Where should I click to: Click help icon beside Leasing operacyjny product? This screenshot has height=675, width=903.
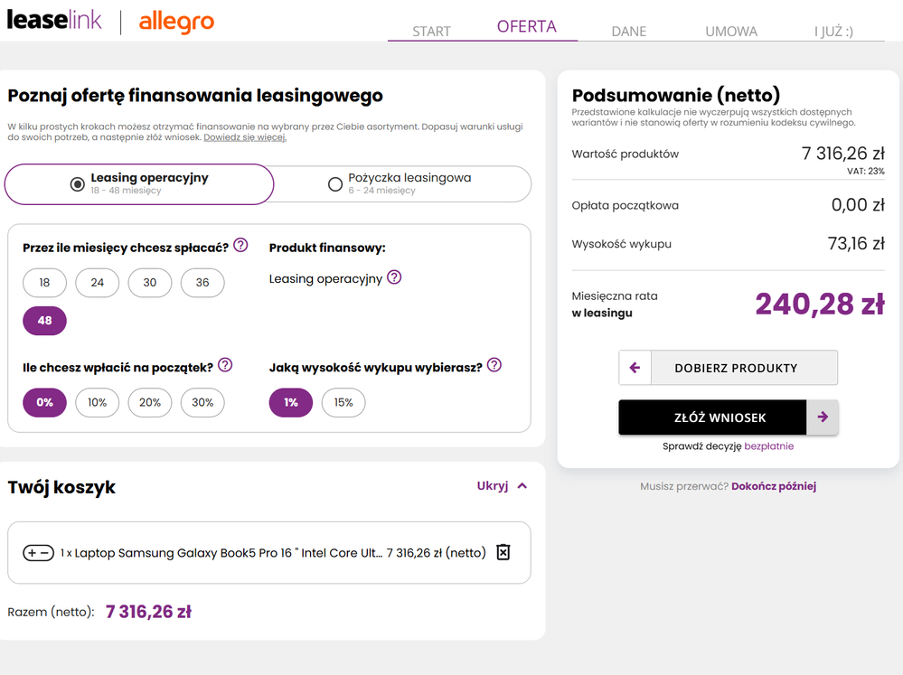click(394, 277)
